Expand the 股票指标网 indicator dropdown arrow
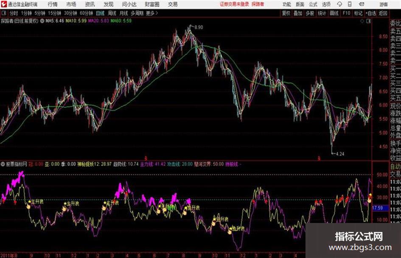The height and width of the screenshot is (258, 401). pyautogui.click(x=3, y=164)
